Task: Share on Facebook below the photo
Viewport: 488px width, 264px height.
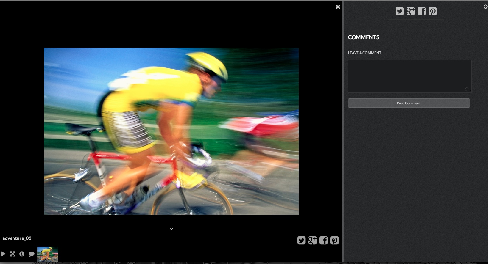Action: coord(323,240)
